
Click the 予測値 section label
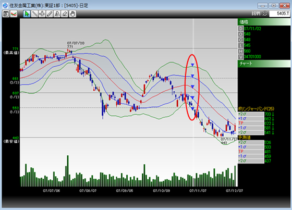[244, 138]
